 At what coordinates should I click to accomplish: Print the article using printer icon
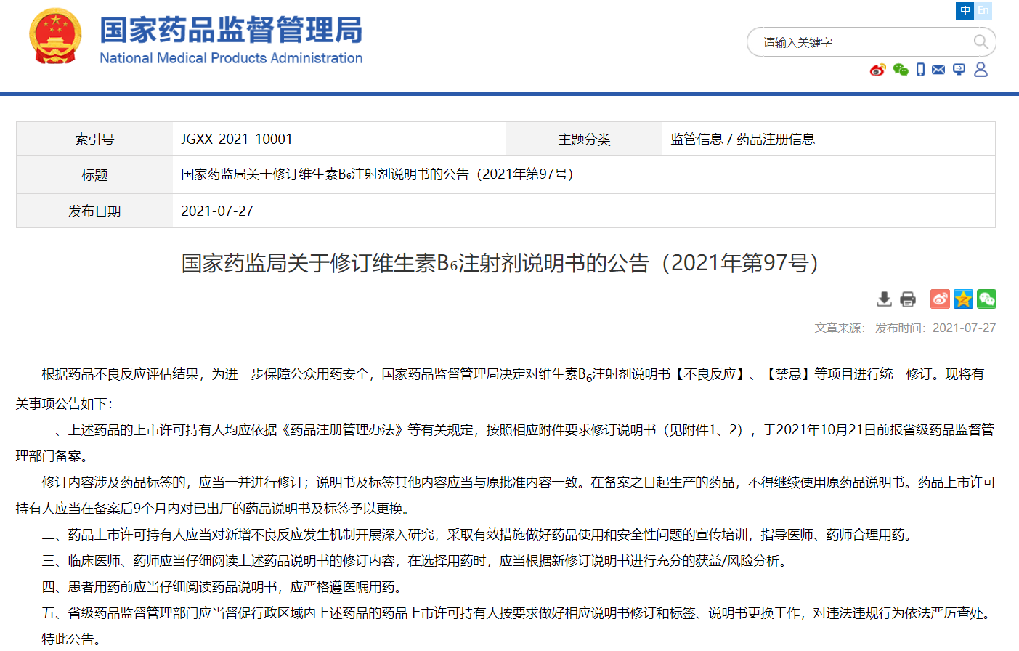click(908, 299)
